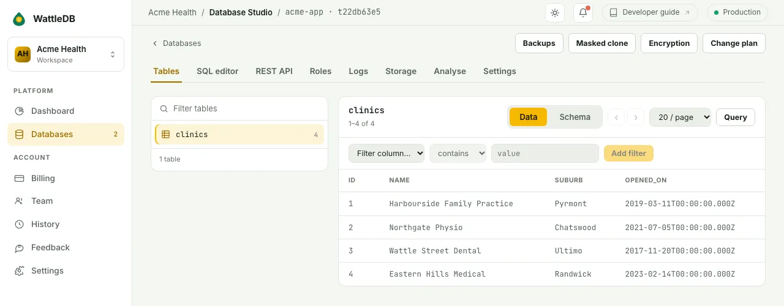Select the clinics table row
784x306 pixels.
pos(239,135)
